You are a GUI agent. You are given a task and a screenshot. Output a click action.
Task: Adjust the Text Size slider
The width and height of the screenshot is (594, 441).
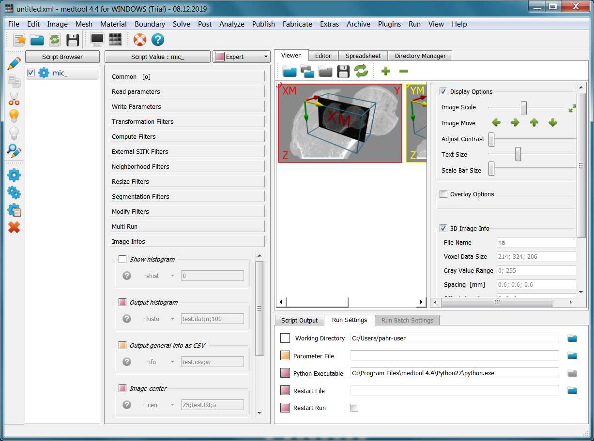coord(518,155)
